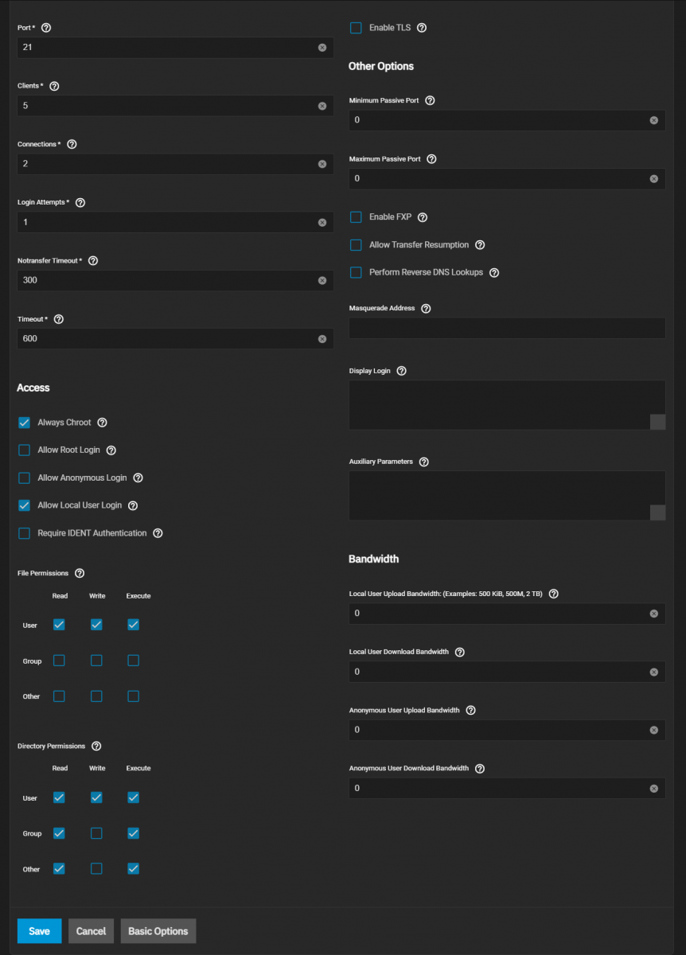Show help for Enable TLS option
Screen dimensions: 686x955
pos(422,28)
